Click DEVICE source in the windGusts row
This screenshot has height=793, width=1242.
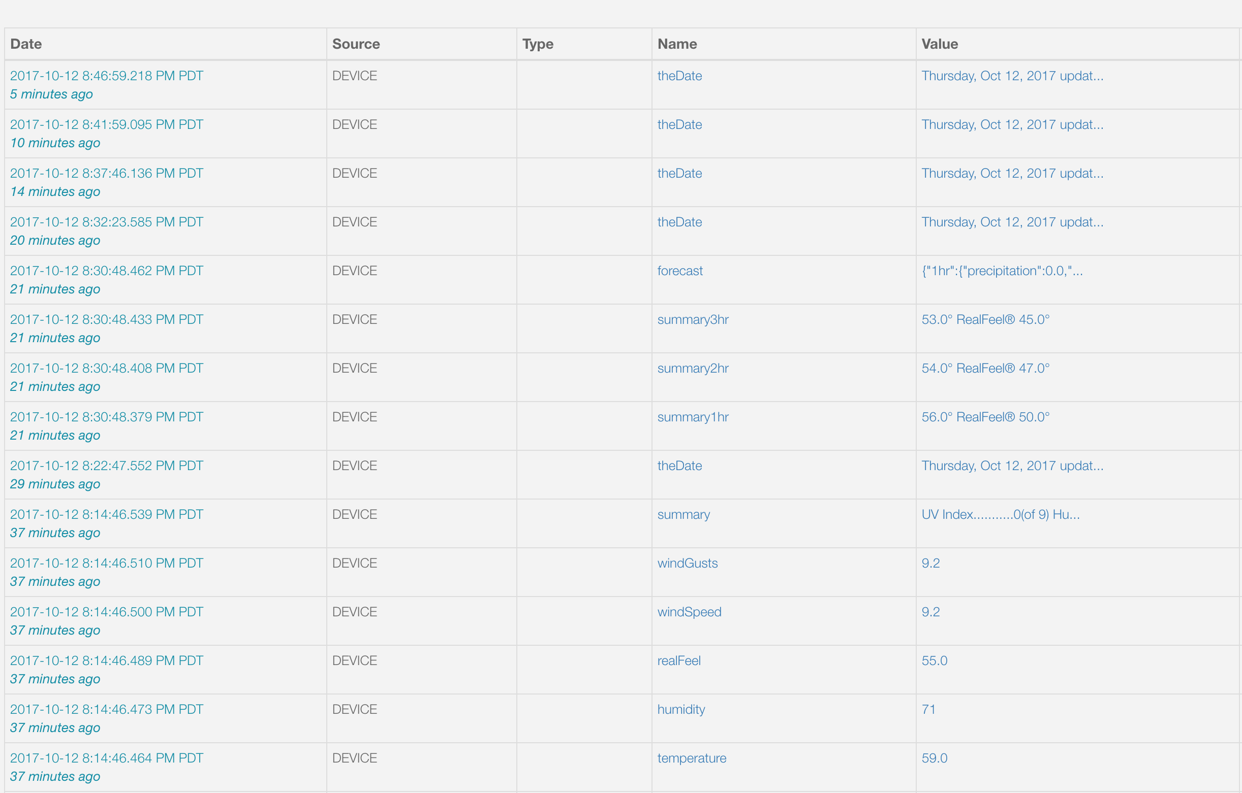pyautogui.click(x=354, y=563)
